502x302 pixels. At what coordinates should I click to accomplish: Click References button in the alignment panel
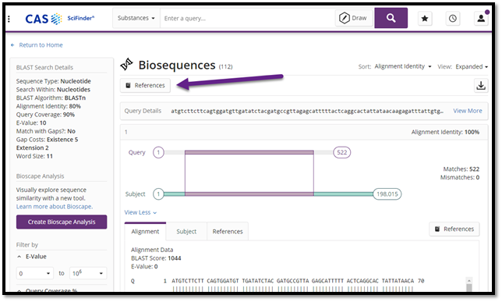pos(454,229)
